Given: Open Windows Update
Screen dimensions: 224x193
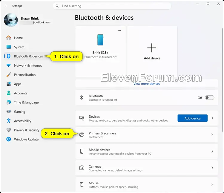Looking at the screenshot, I should tap(26, 139).
